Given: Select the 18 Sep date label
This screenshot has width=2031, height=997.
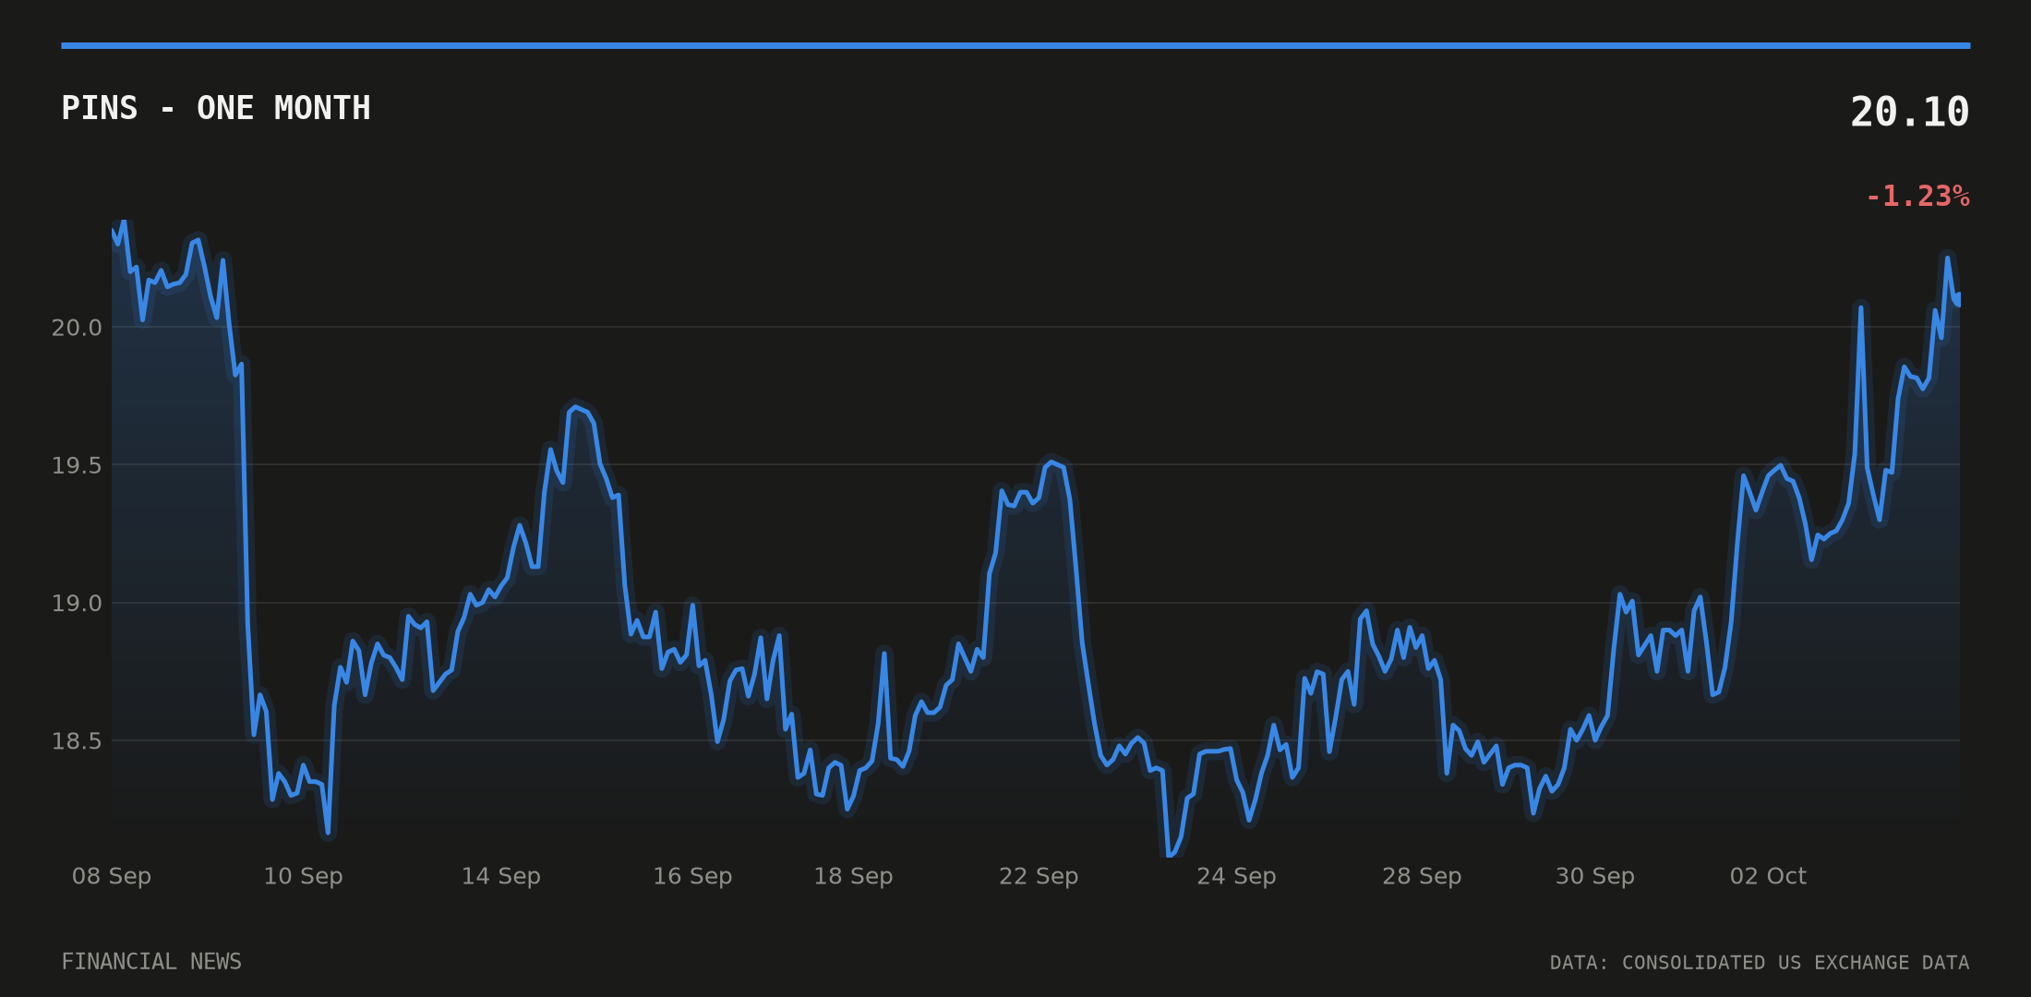Looking at the screenshot, I should click(853, 876).
